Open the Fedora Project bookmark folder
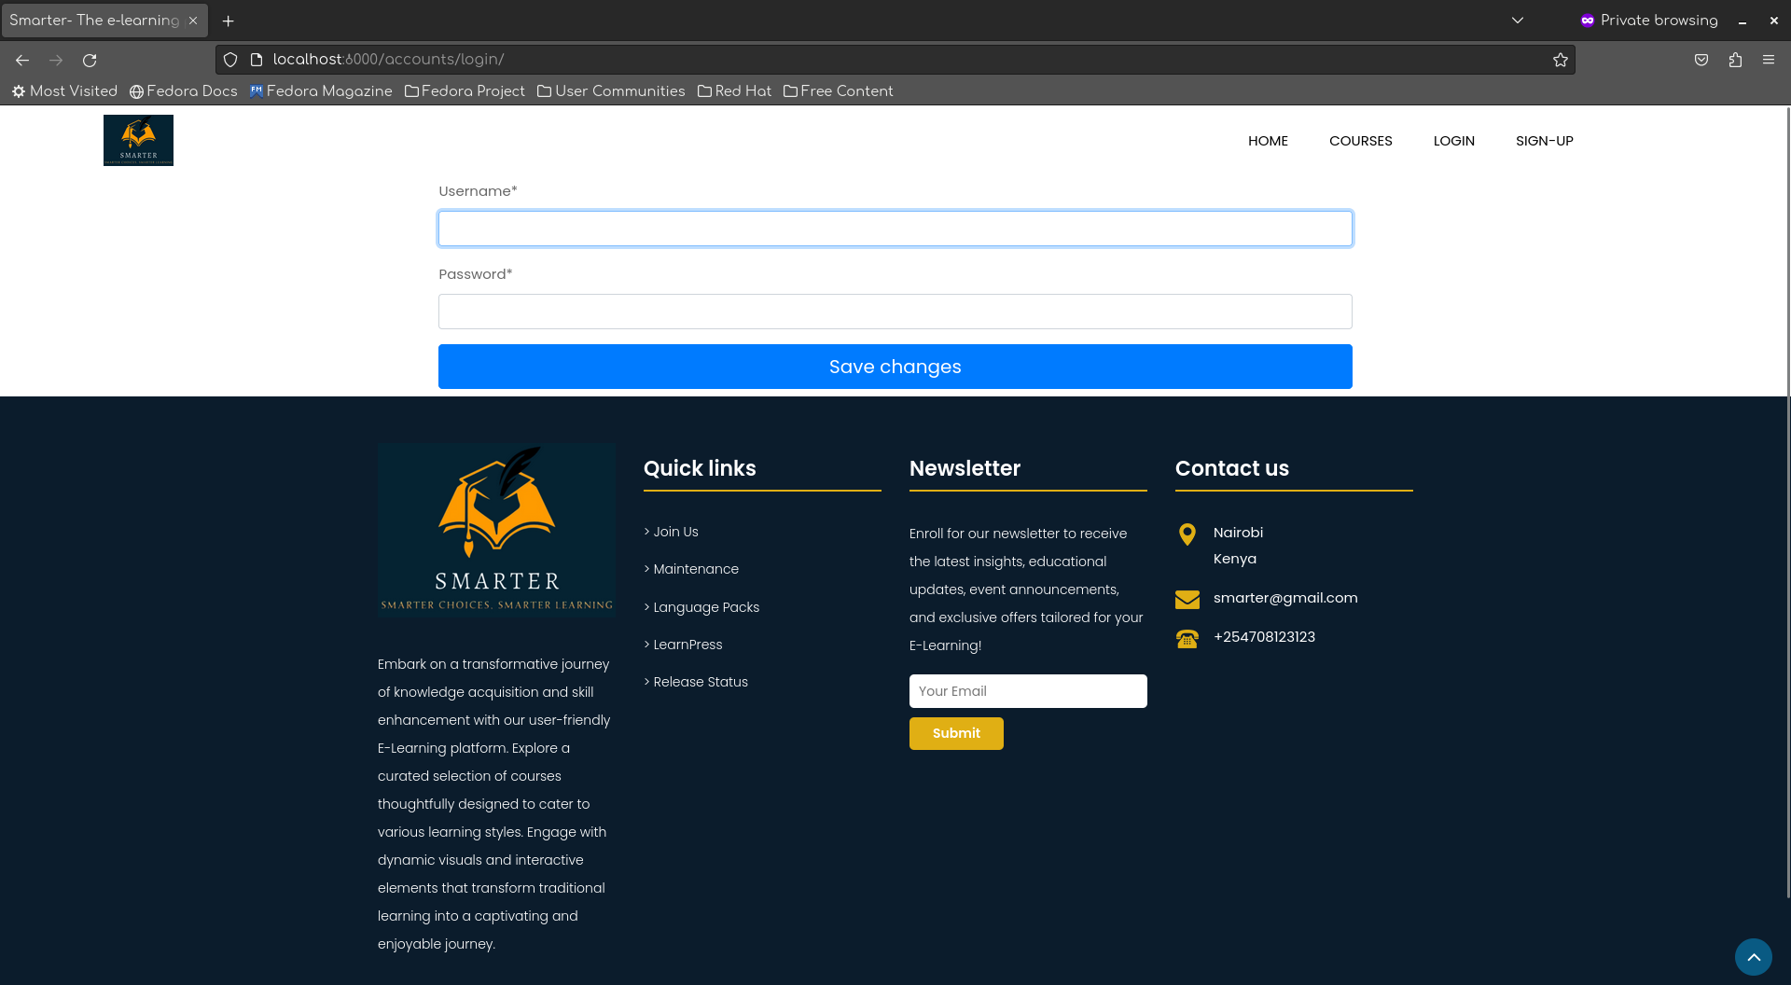 pos(465,91)
